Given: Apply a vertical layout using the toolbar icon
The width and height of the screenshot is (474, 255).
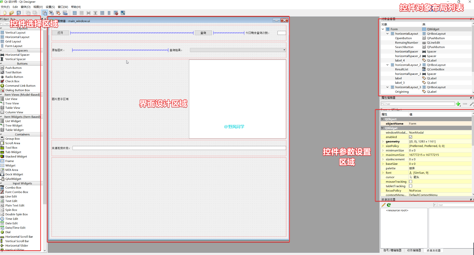Looking at the screenshot, I should coord(82,13).
